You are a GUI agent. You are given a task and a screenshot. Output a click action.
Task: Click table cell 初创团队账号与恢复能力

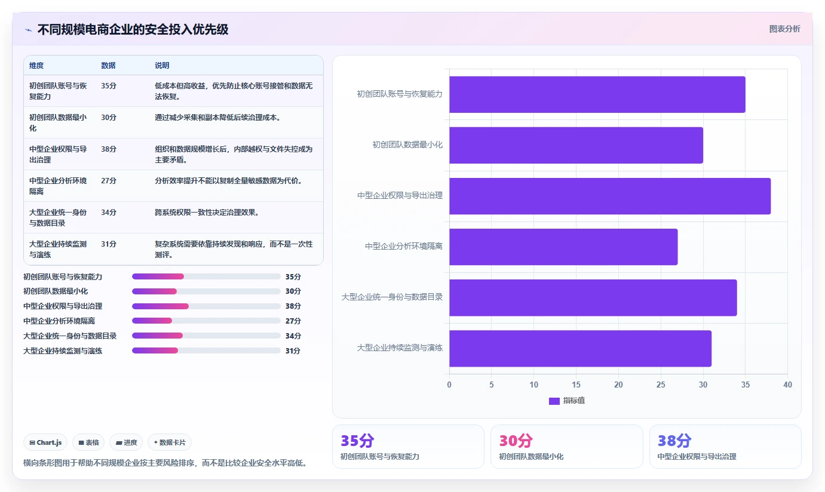pos(59,91)
